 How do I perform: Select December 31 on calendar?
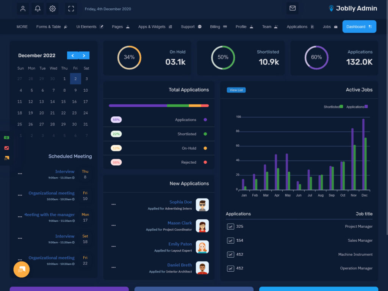(x=86, y=124)
